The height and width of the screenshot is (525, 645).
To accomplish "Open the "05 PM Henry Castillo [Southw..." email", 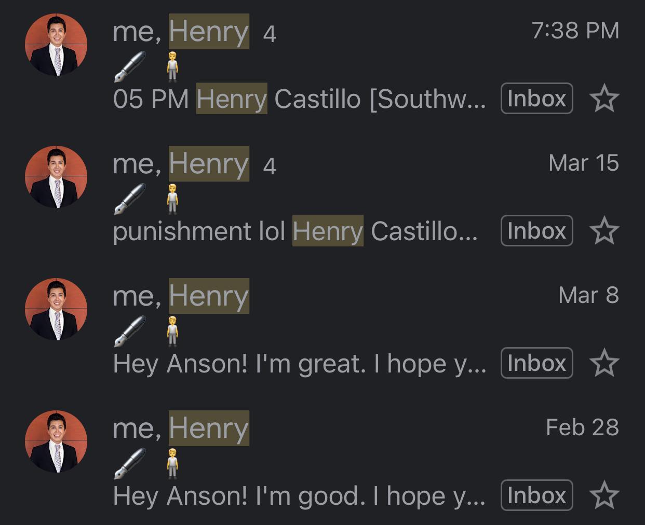I will coord(299,99).
